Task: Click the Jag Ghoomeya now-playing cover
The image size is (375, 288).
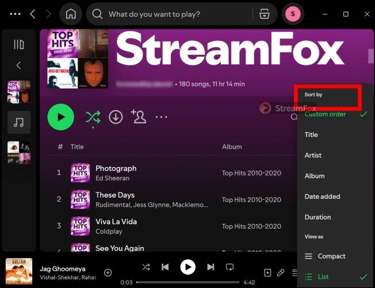Action: coord(19,271)
